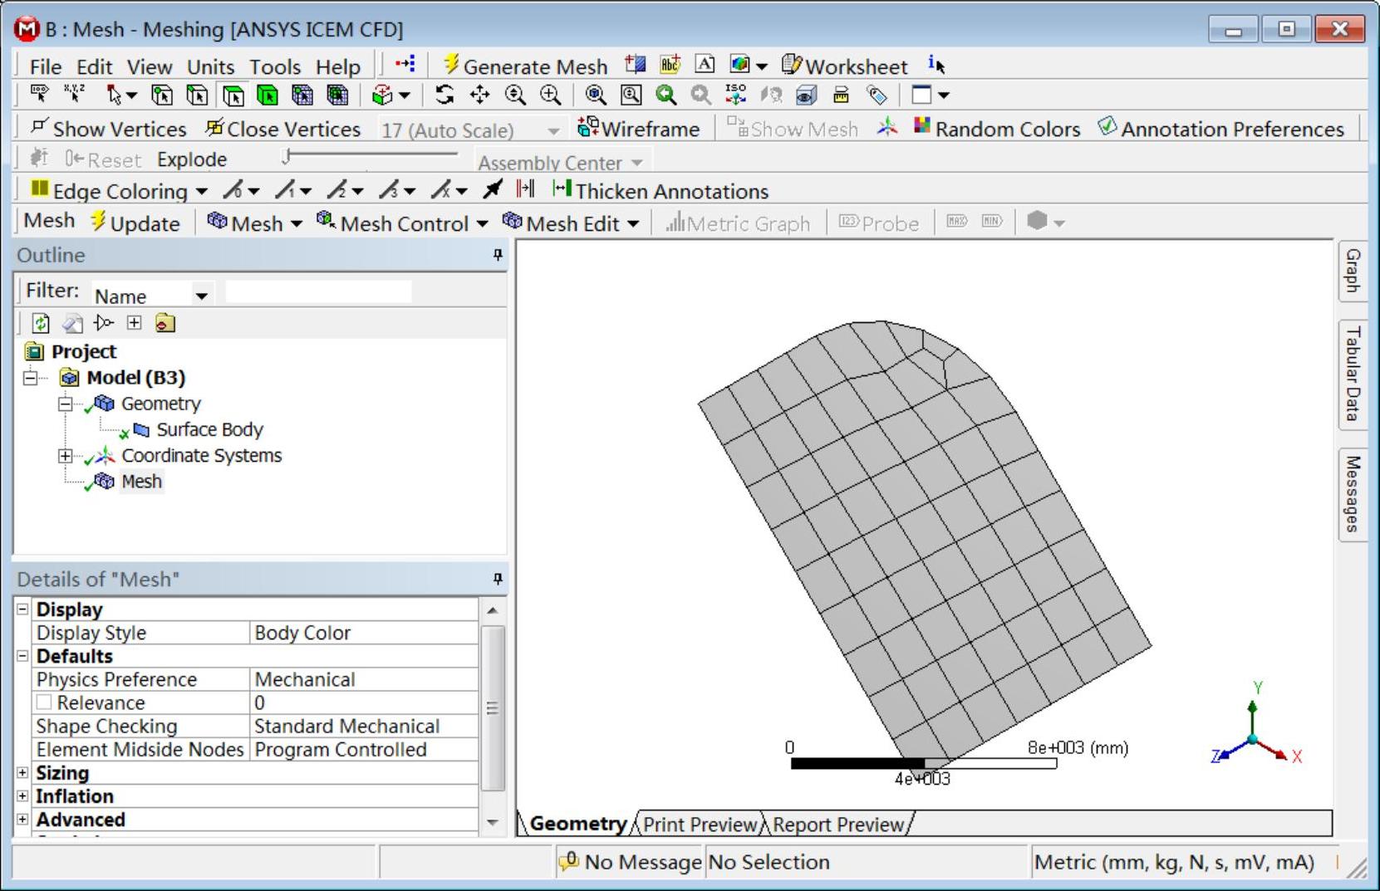
Task: Click the Update button
Action: (135, 223)
